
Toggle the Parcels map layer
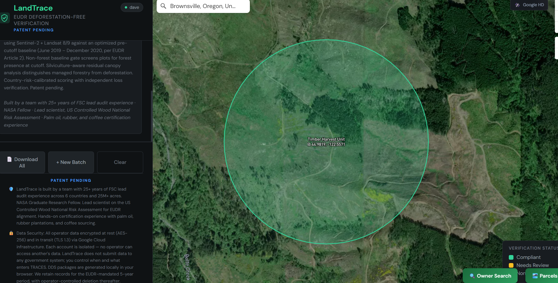542,276
